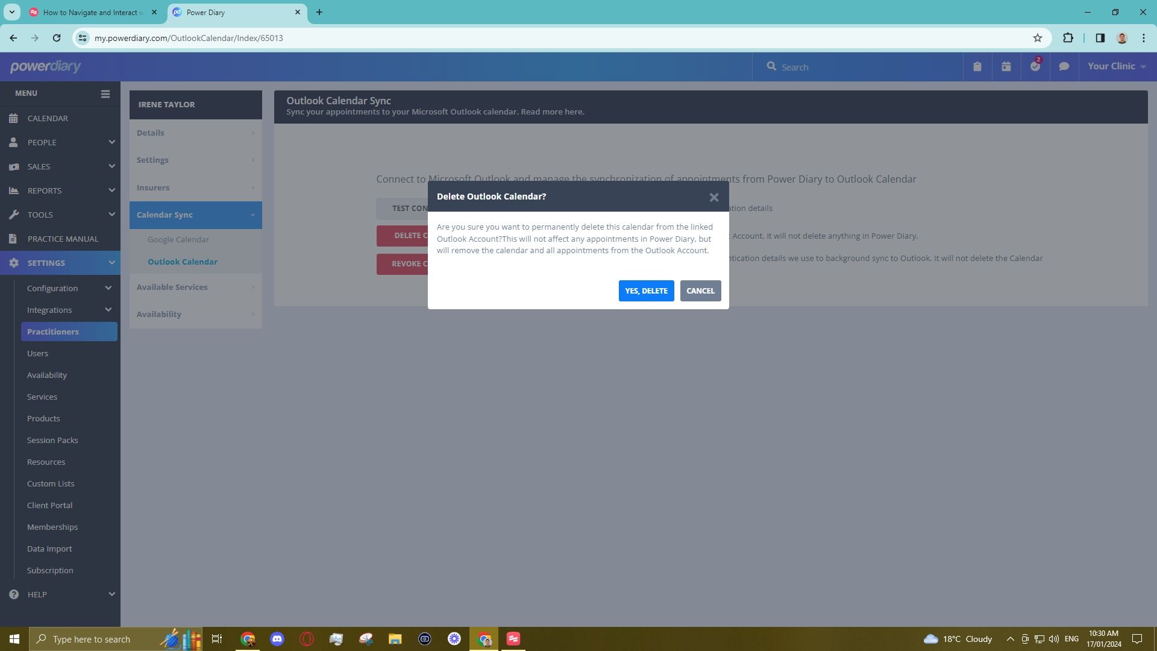Switch to the How to Navigate tab
The height and width of the screenshot is (651, 1157).
tap(93, 12)
